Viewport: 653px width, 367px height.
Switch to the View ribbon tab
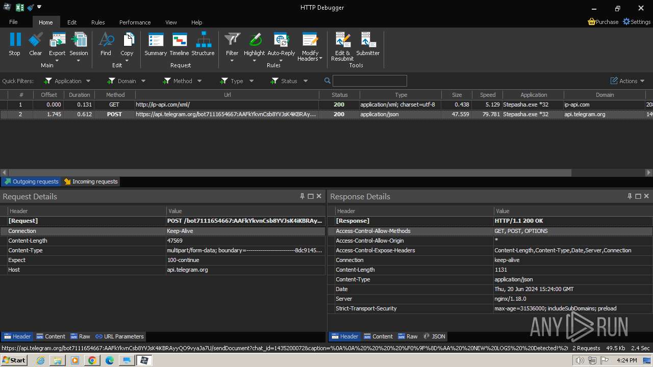tap(171, 22)
